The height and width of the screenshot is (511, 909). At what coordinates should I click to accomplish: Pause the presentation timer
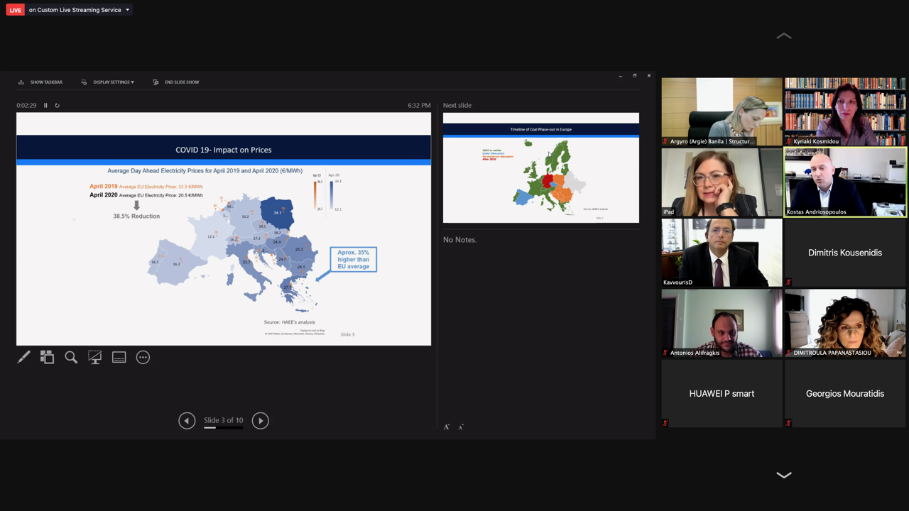(x=46, y=106)
